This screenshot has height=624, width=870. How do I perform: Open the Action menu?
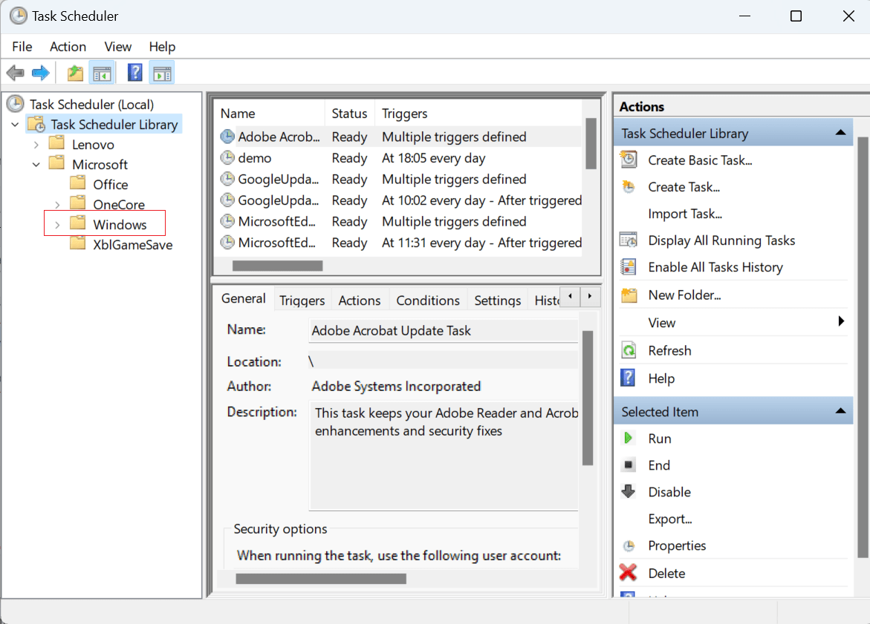[68, 46]
